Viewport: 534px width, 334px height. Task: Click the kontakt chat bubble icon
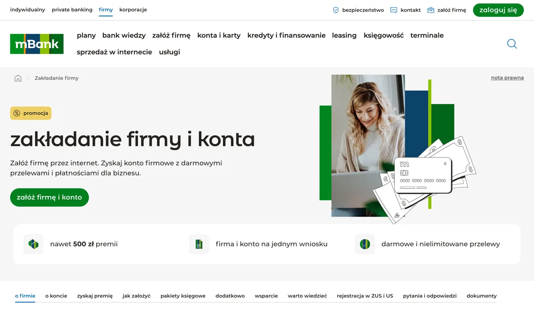(394, 10)
